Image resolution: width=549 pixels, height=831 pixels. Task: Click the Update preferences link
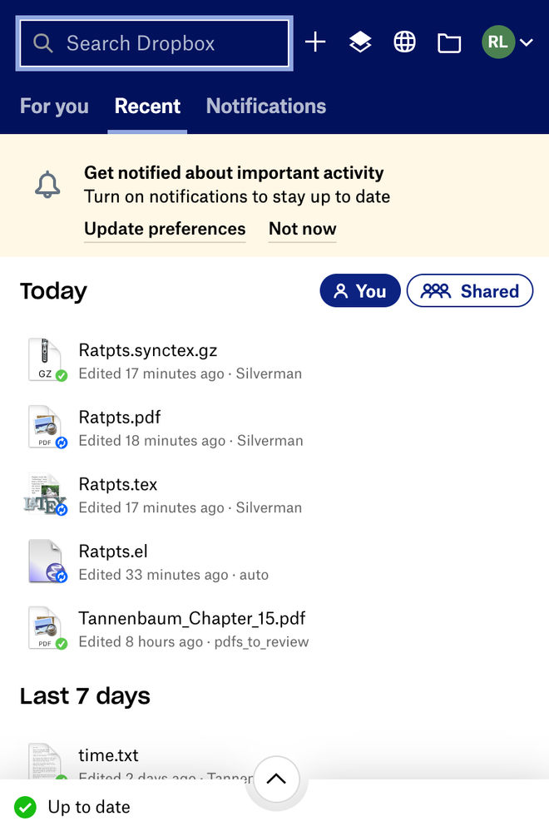tap(165, 229)
